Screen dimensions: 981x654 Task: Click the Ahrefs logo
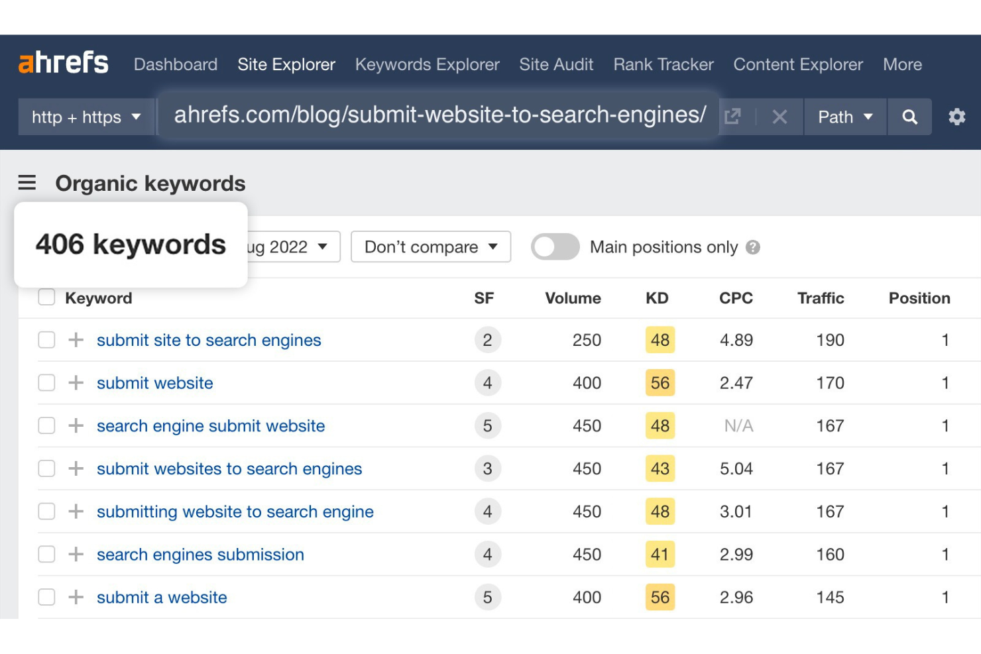[63, 62]
